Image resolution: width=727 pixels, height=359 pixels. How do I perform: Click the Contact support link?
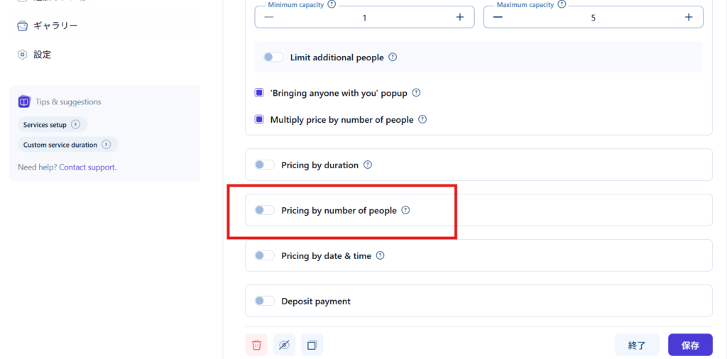click(87, 167)
